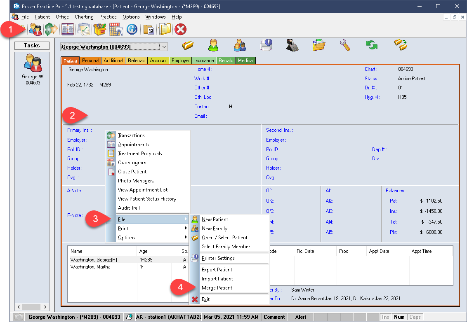The image size is (467, 322).
Task: Click the printer with alert icon
Action: pyautogui.click(x=266, y=45)
